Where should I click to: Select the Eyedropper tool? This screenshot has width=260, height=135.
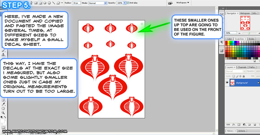(x=3, y=104)
